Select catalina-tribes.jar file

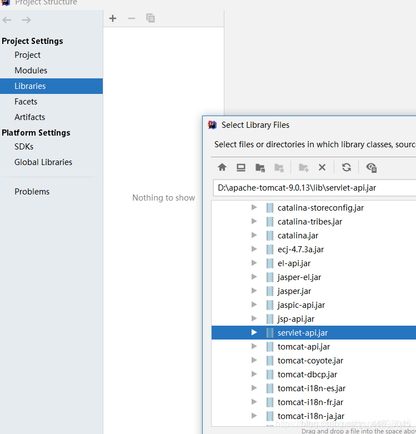click(x=310, y=222)
